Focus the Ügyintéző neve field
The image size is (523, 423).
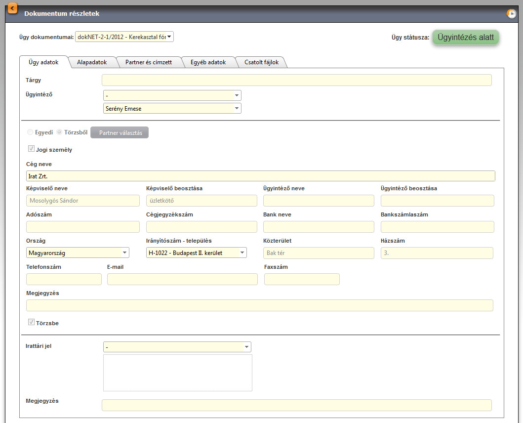(319, 201)
